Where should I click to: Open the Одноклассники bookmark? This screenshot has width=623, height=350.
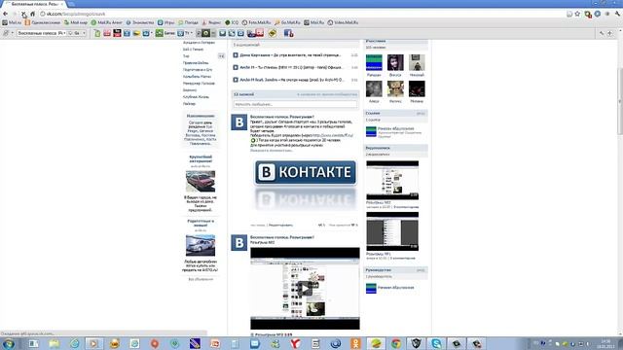(x=42, y=22)
